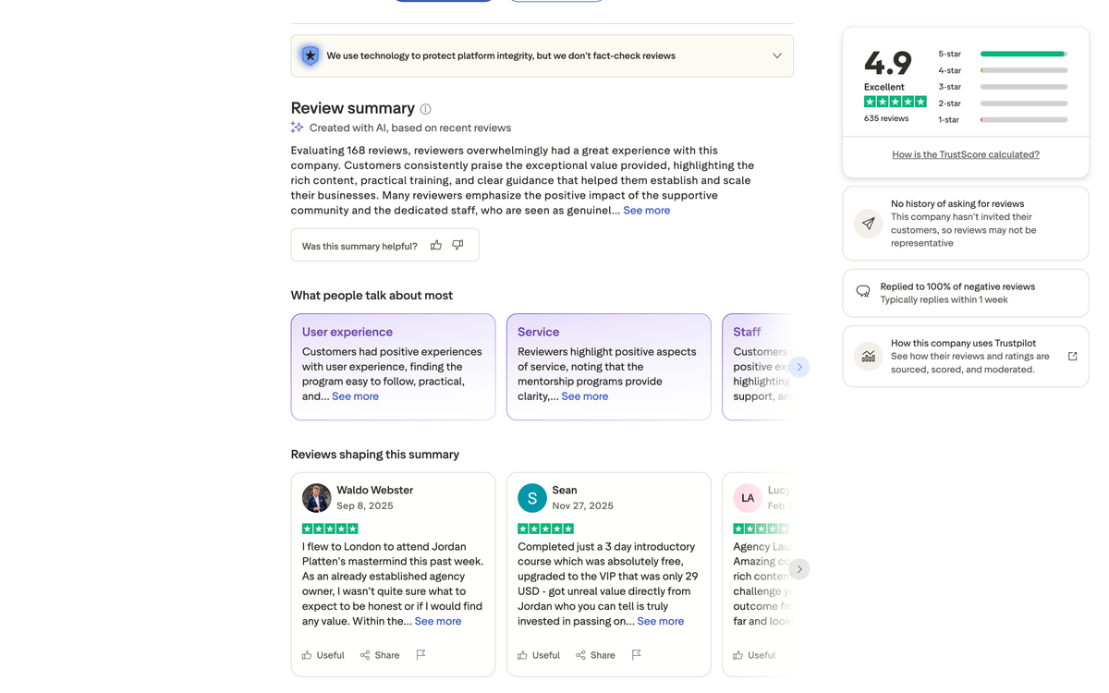Click Replied to 100% of negative reviews
Image resolution: width=1109 pixels, height=693 pixels.
pos(957,286)
